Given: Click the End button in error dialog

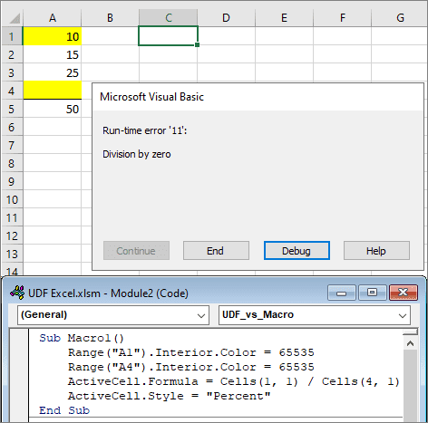Looking at the screenshot, I should 216,251.
